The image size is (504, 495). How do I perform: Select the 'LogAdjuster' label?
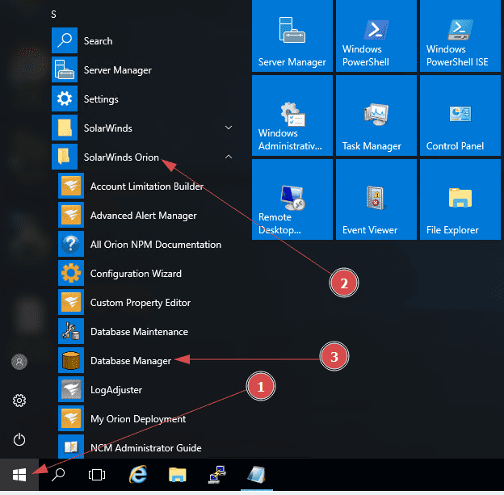click(116, 390)
